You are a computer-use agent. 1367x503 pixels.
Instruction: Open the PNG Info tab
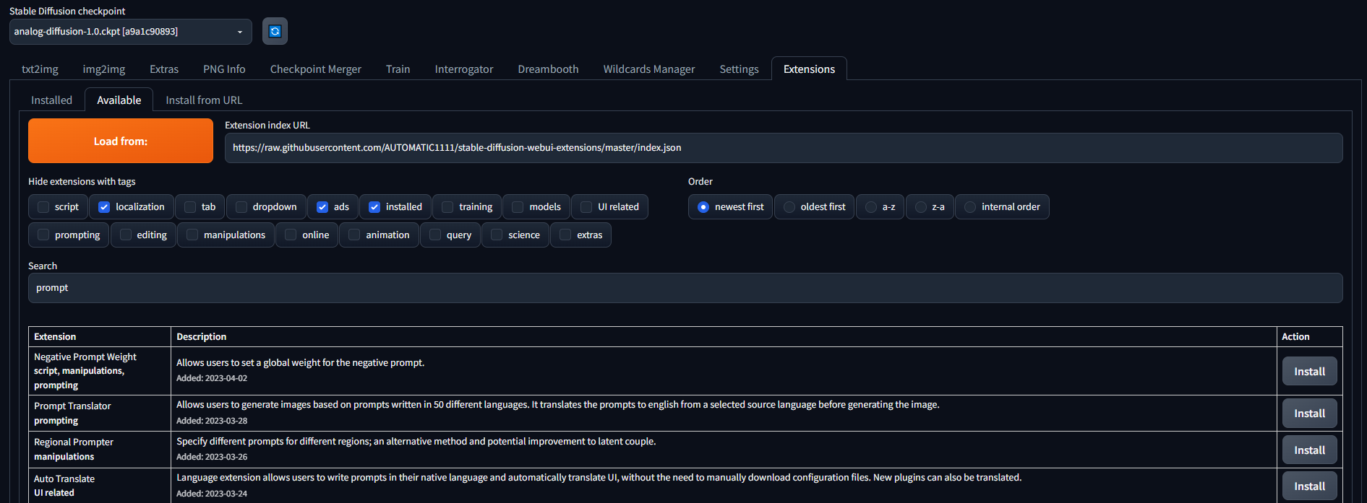[224, 69]
